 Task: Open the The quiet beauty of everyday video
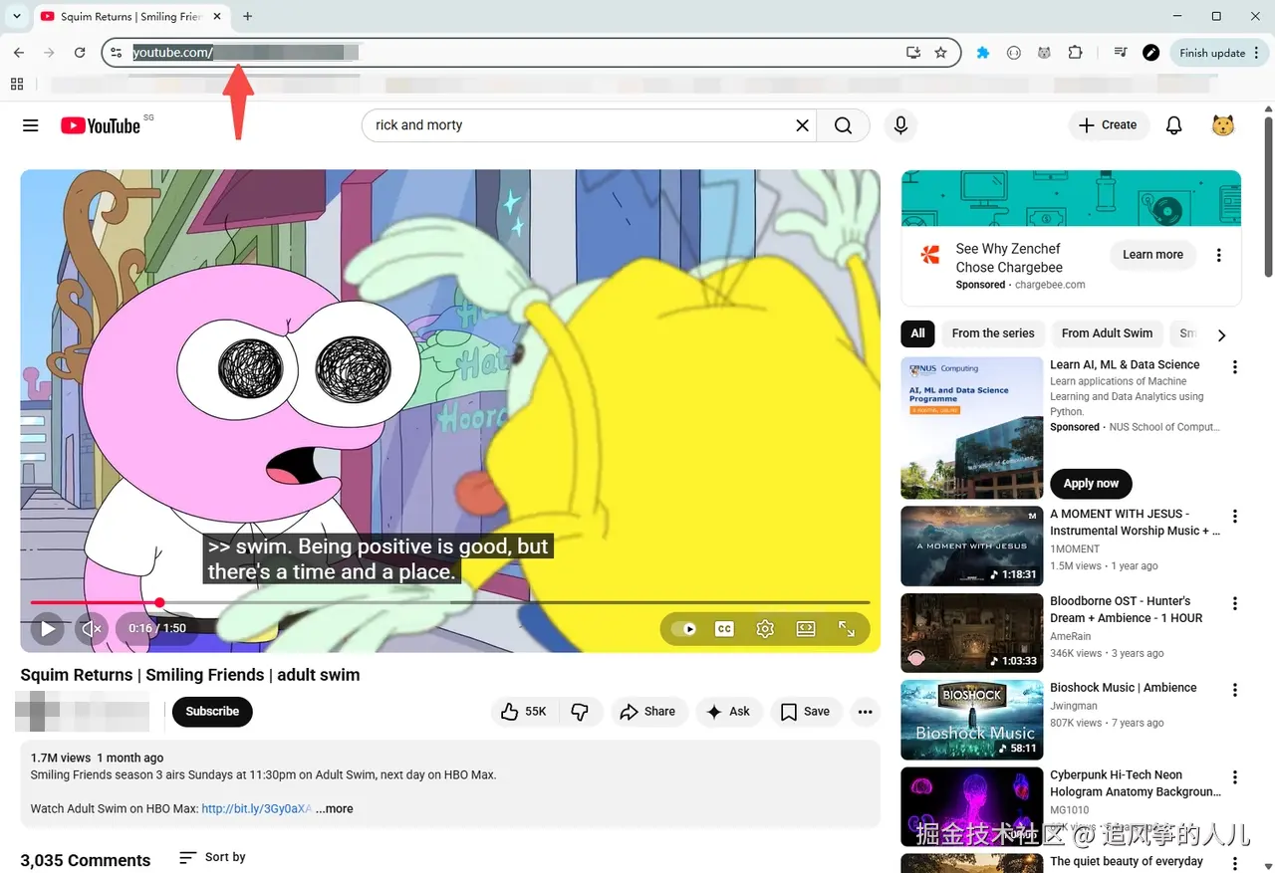tap(1127, 862)
